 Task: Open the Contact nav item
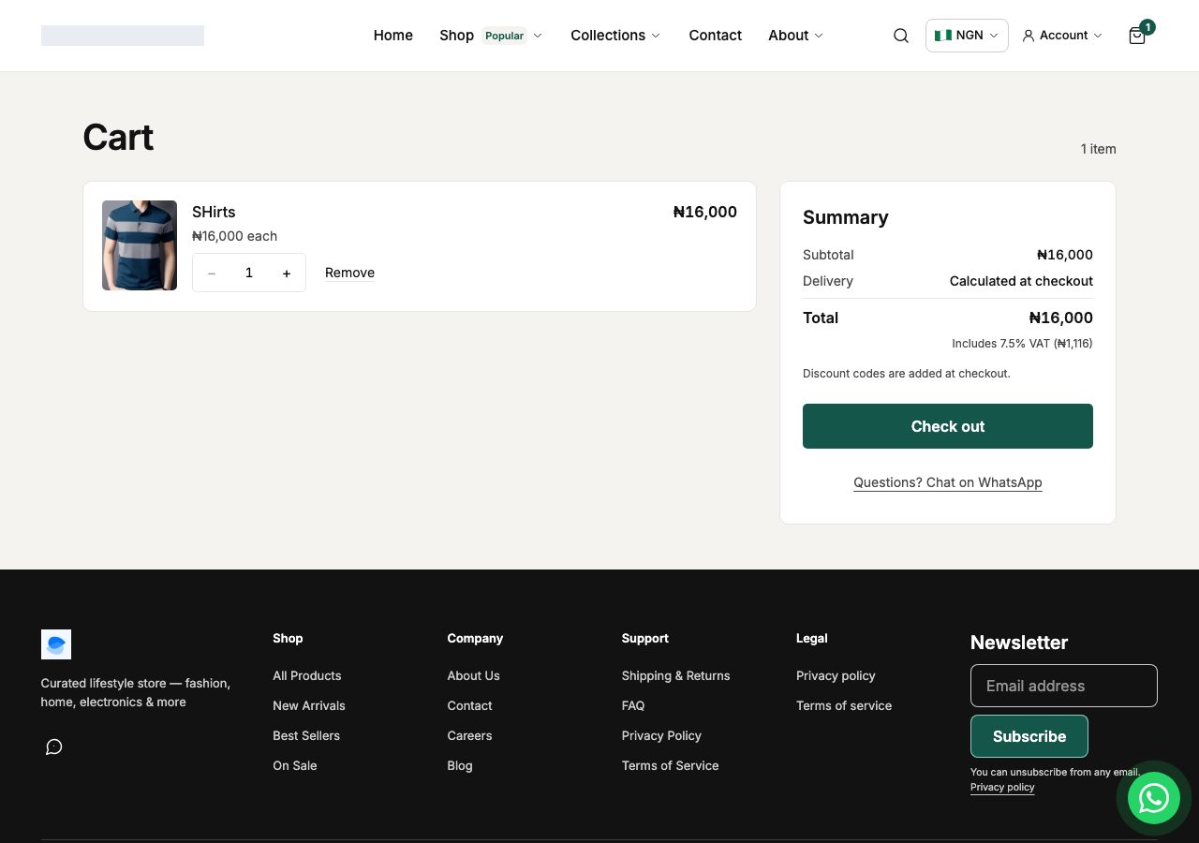pyautogui.click(x=716, y=36)
